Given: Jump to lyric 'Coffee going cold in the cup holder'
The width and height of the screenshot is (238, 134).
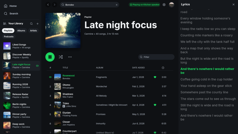Looking at the screenshot, I should 206,79.
